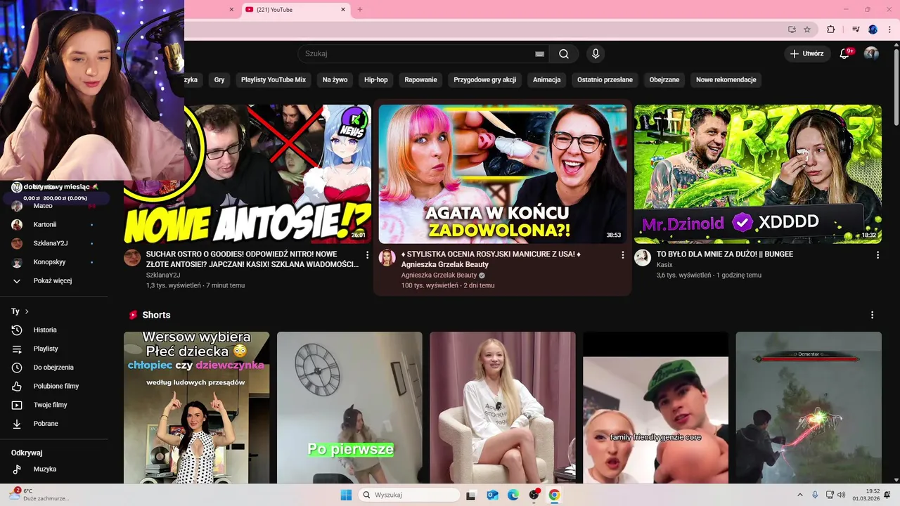Click the Utwórz create button
Image resolution: width=900 pixels, height=506 pixels.
[807, 53]
